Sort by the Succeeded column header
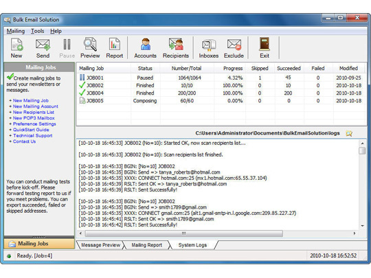Screen dimensions: 371x278 click(x=289, y=69)
